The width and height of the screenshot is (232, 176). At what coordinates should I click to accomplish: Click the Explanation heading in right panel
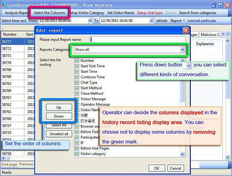coord(205,44)
